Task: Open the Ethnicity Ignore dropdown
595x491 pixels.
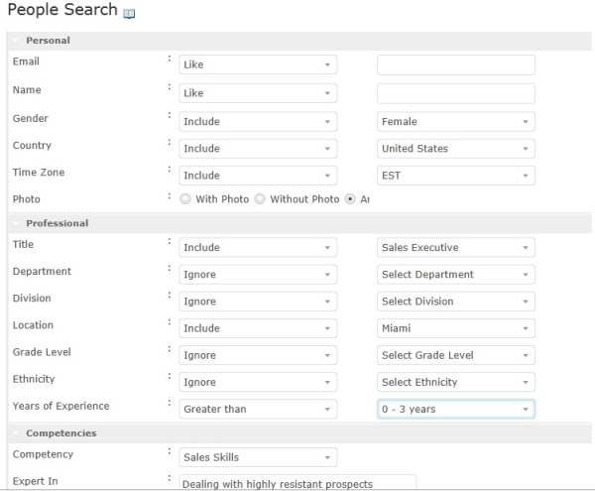Action: coord(258,383)
